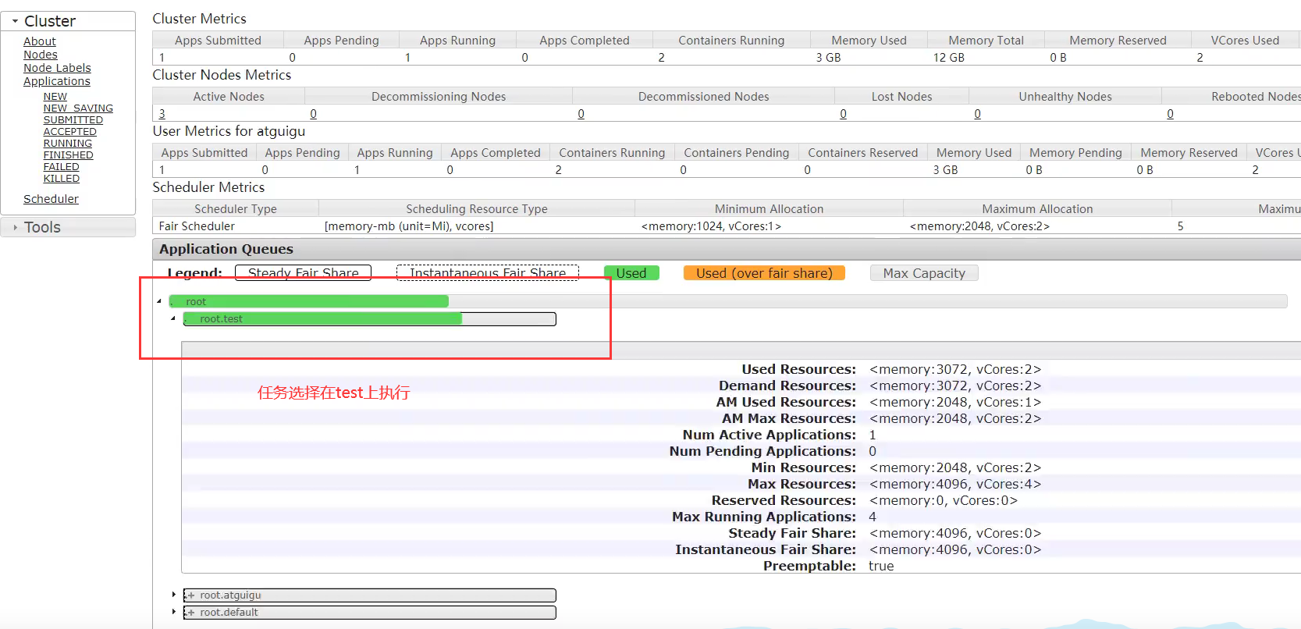Expand the root.atguigu queue
The image size is (1301, 629).
coord(174,595)
